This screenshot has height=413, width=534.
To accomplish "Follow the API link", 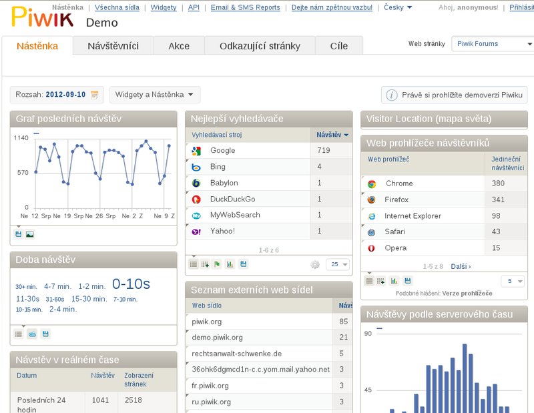I will pyautogui.click(x=194, y=7).
